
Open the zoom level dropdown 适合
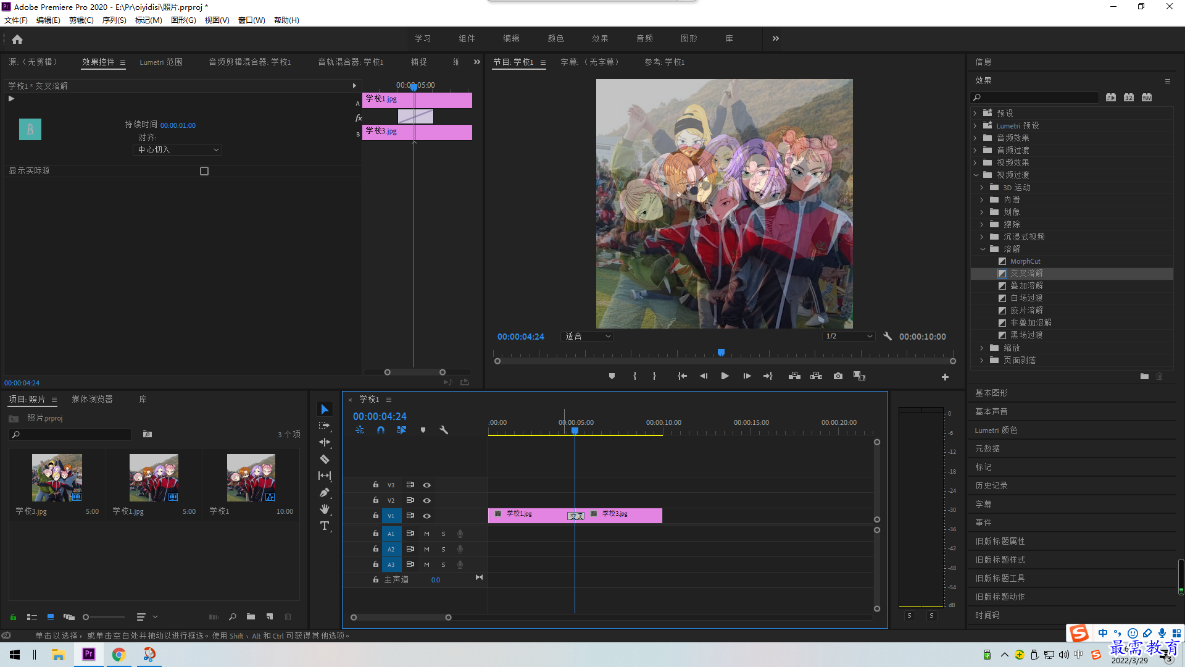click(x=587, y=336)
